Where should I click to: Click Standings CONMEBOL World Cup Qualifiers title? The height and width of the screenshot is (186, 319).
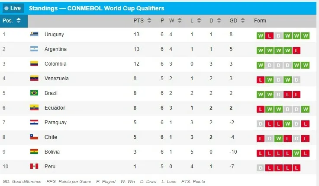97,8
